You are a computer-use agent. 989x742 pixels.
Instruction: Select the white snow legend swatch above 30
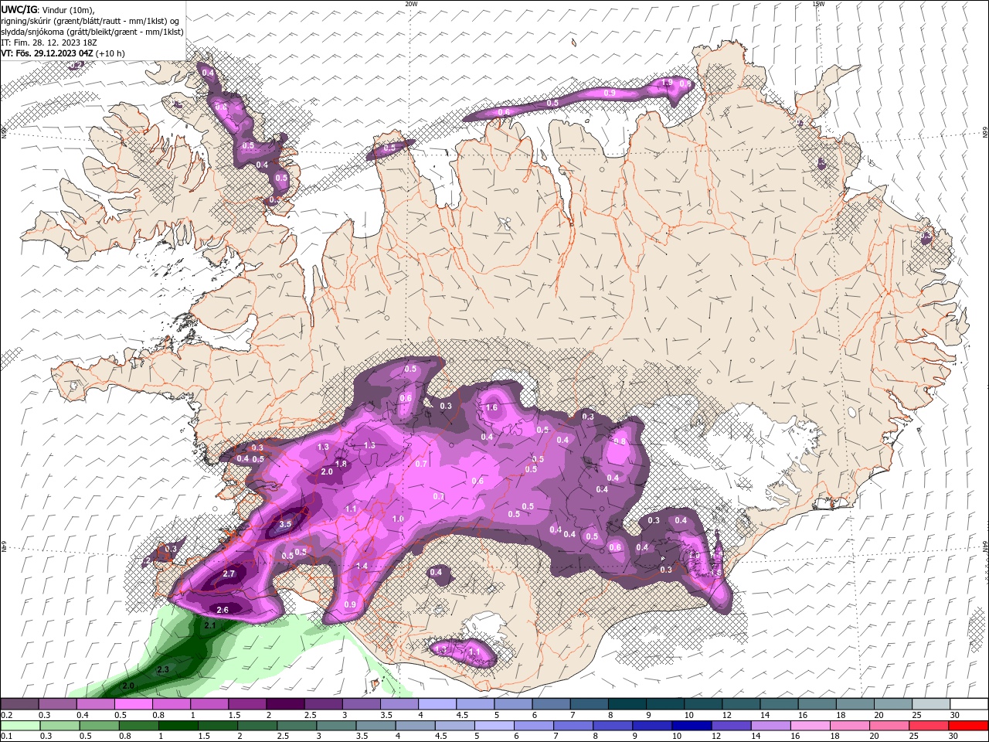(969, 704)
